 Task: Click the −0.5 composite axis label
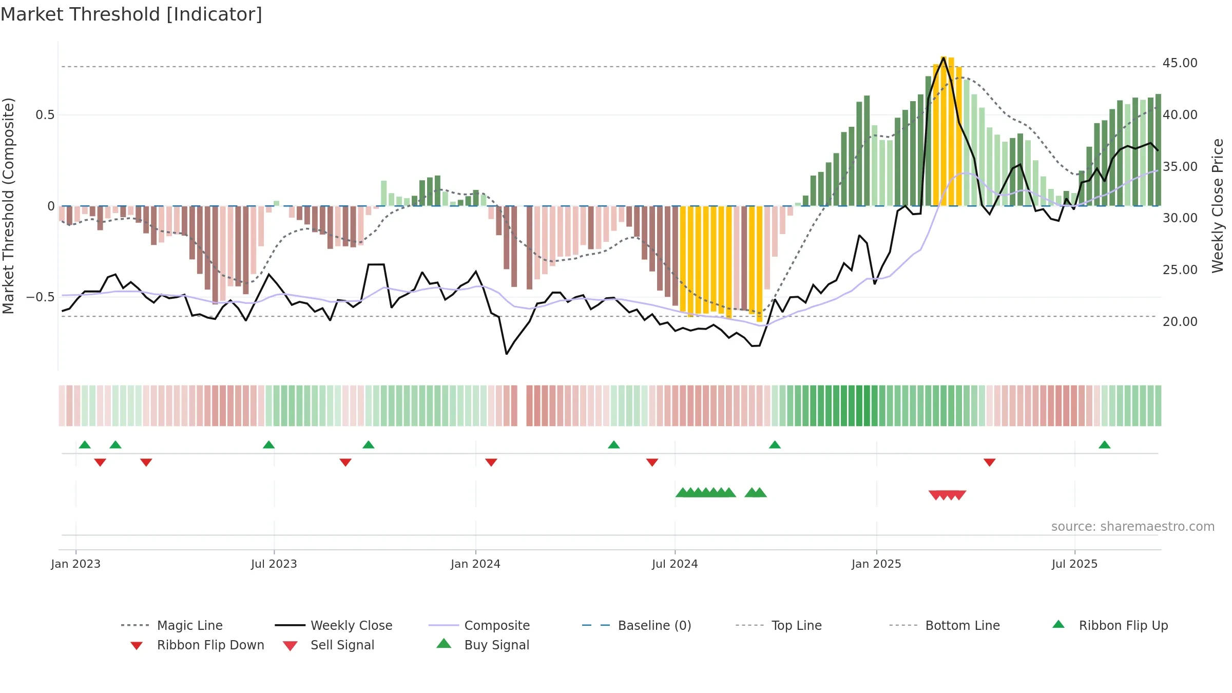[x=41, y=297]
